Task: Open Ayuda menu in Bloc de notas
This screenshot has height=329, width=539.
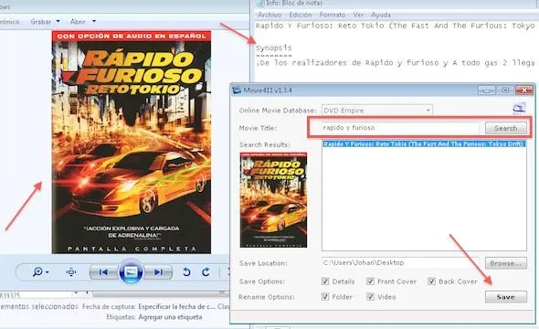Action: [381, 15]
